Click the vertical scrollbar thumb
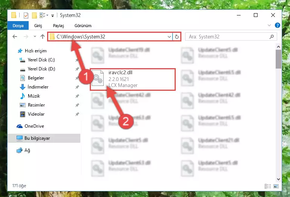 point(278,59)
